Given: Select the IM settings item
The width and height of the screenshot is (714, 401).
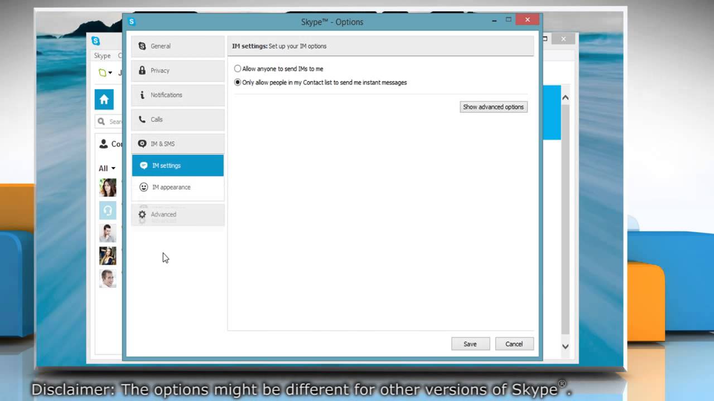Looking at the screenshot, I should (x=178, y=165).
